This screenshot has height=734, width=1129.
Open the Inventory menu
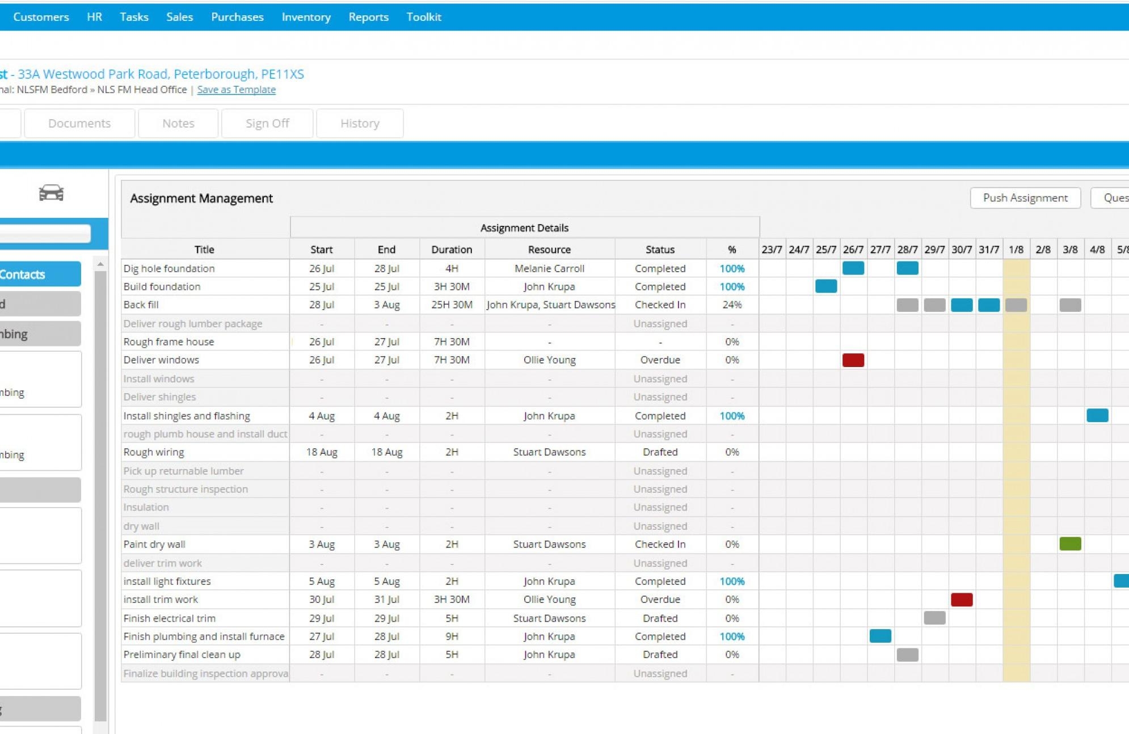point(306,17)
